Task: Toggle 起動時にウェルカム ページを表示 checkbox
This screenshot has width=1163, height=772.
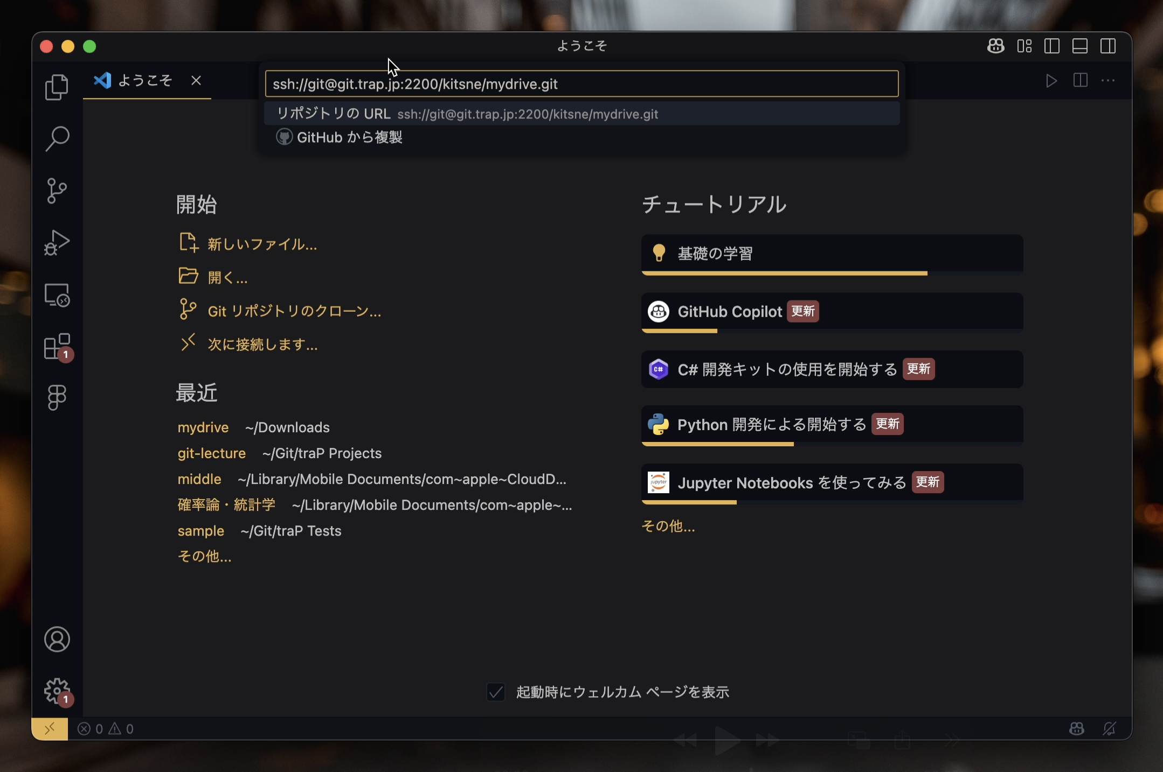Action: pyautogui.click(x=496, y=692)
